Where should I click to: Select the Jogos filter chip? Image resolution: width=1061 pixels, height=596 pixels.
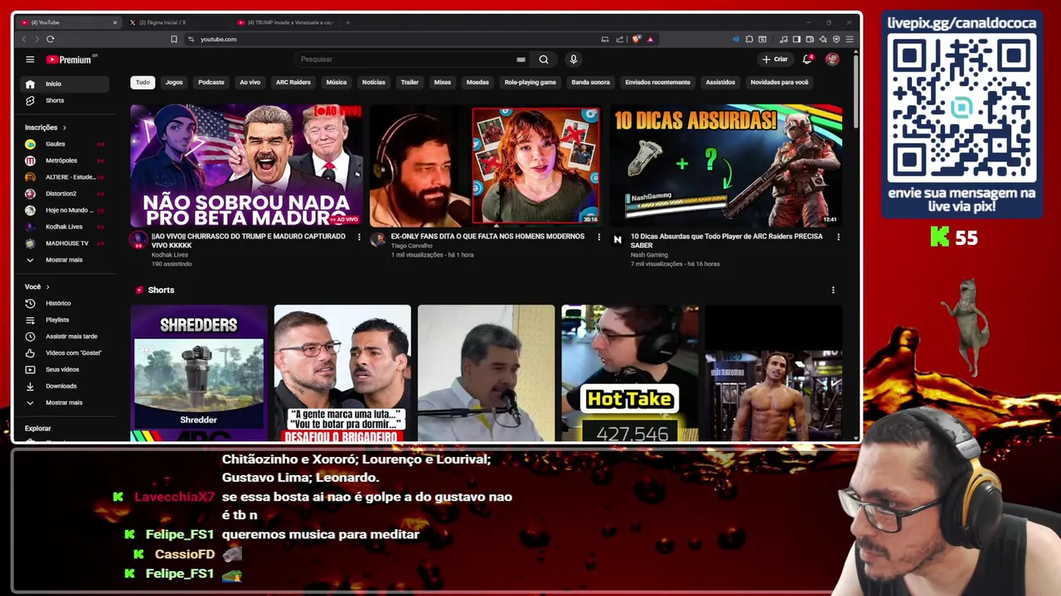tap(174, 82)
